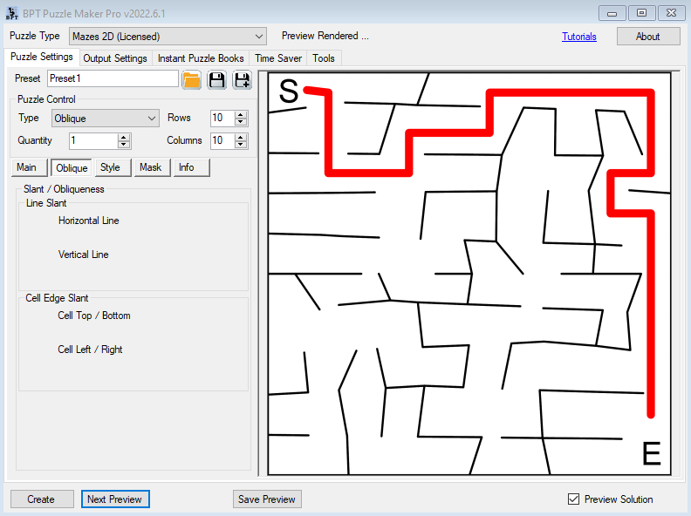Open the Tools tab

point(324,58)
